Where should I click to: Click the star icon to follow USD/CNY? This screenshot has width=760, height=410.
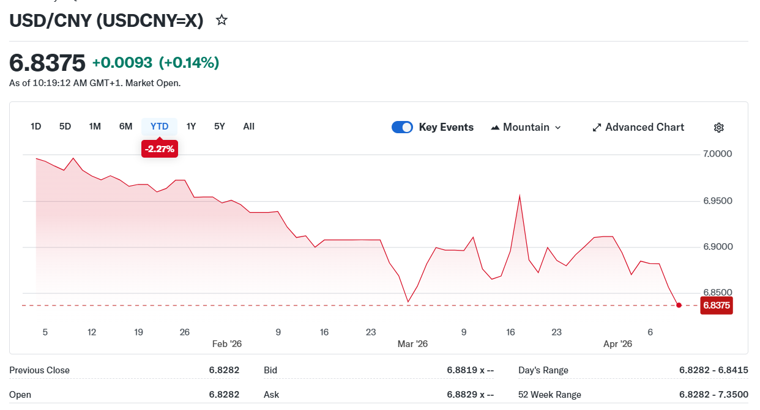tap(222, 20)
